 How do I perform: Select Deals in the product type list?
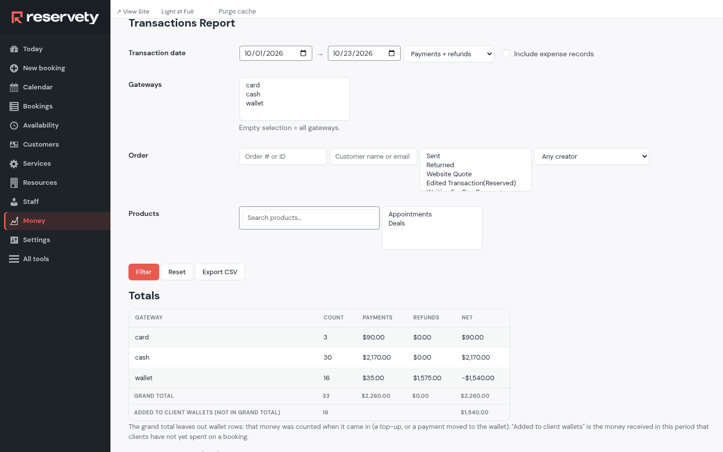pyautogui.click(x=432, y=223)
